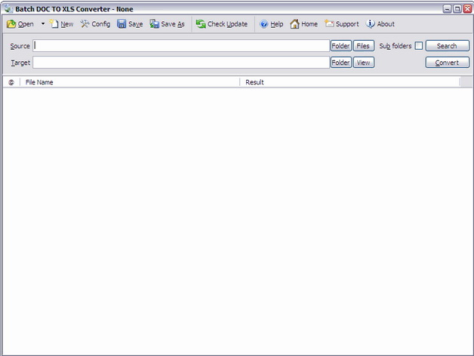
Task: Show About information
Action: (380, 24)
